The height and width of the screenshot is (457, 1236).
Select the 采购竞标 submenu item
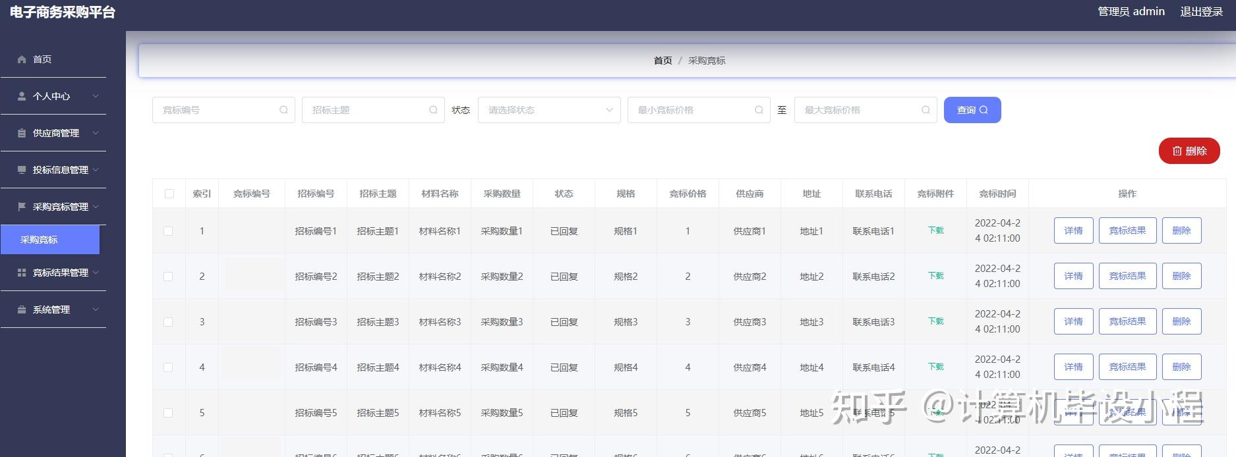[x=50, y=240]
